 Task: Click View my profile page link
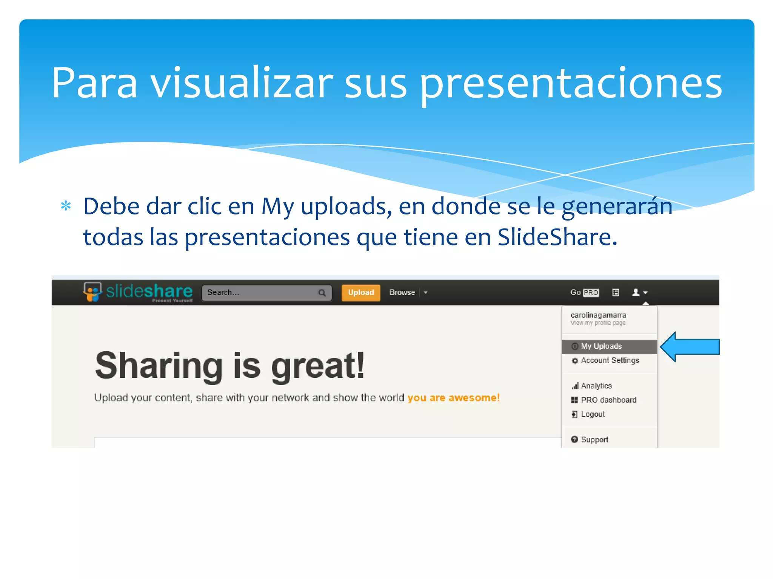pos(598,323)
